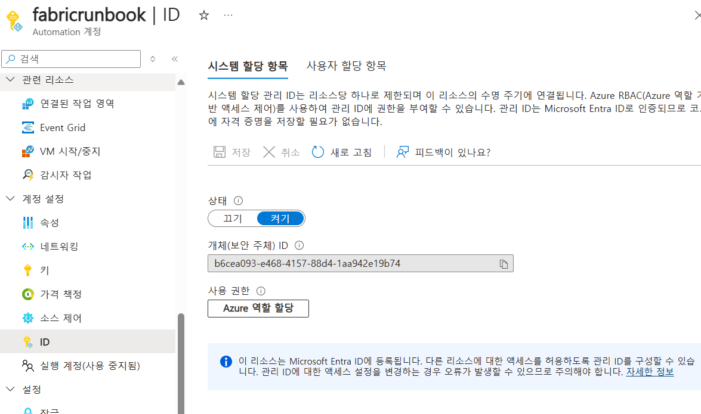The width and height of the screenshot is (701, 414).
Task: Click the fabricrunbook key resource icon
Action: [14, 21]
